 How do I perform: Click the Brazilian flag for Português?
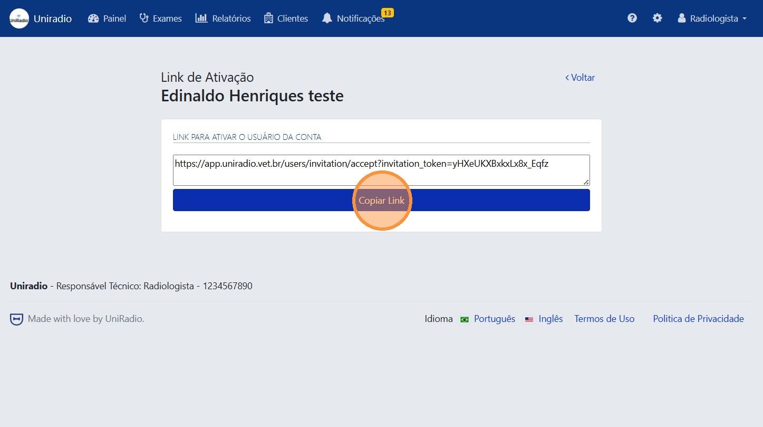click(x=463, y=319)
